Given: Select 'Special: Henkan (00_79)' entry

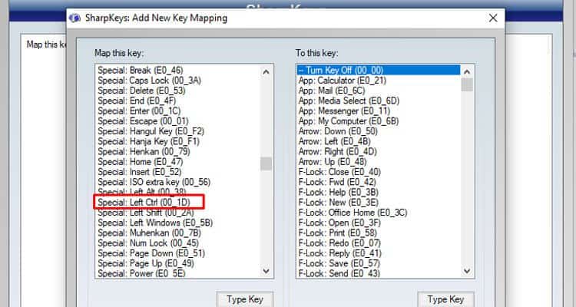Looking at the screenshot, I should pyautogui.click(x=144, y=152).
